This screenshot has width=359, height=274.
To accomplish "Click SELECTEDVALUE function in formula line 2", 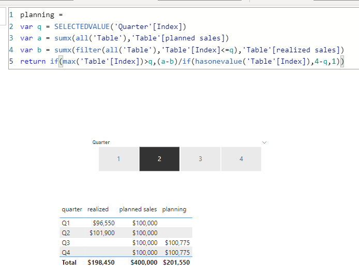I will tap(82, 26).
